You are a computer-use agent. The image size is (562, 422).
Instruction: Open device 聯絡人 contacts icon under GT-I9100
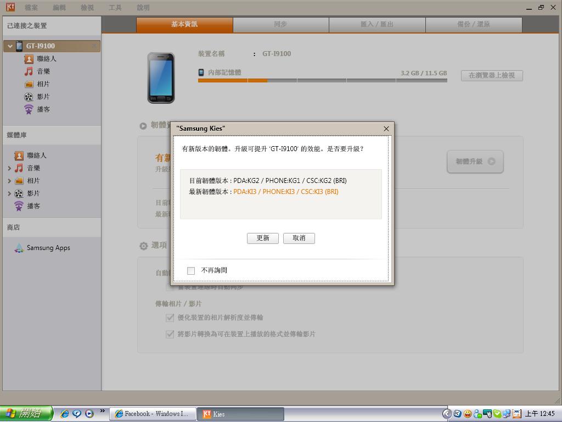tap(29, 59)
